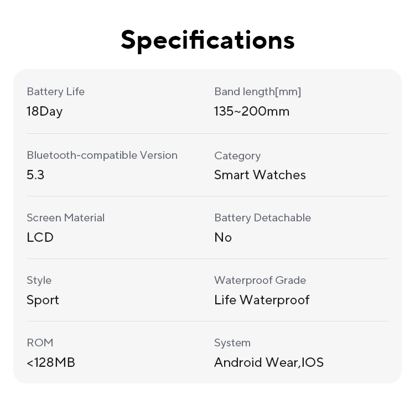Screen dimensions: 415x415
Task: Select the 135~200mm value
Action: [x=252, y=111]
